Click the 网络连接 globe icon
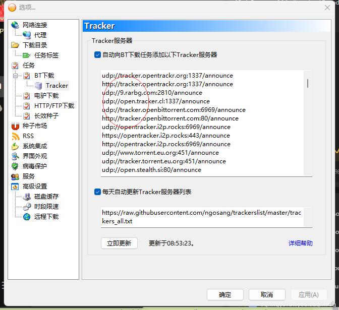The height and width of the screenshot is (310, 339). 15,25
